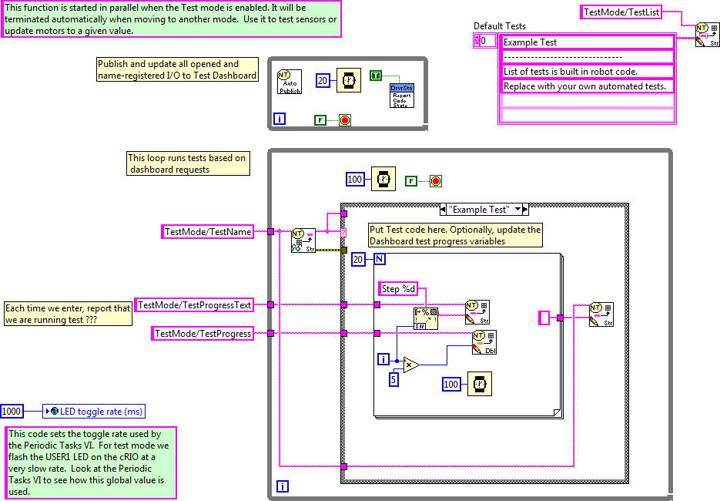Screen dimensions: 720x501
Task: Toggle the False constant in the top loop
Action: [322, 119]
